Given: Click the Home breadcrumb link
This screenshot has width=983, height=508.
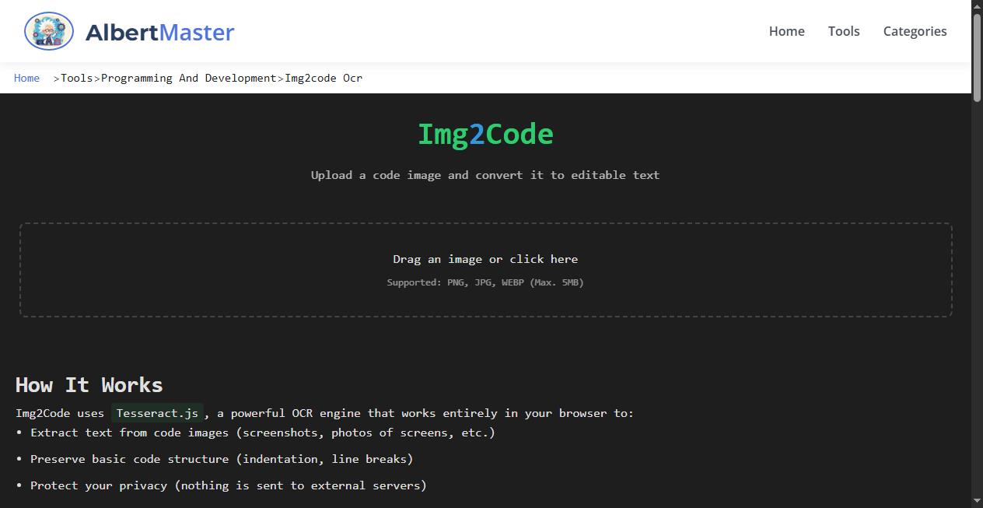Looking at the screenshot, I should [x=26, y=78].
